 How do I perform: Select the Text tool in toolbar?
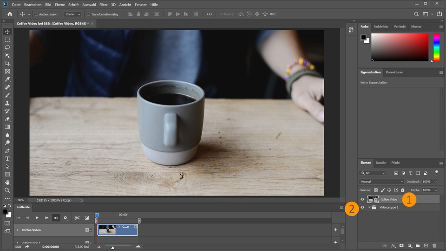click(7, 159)
